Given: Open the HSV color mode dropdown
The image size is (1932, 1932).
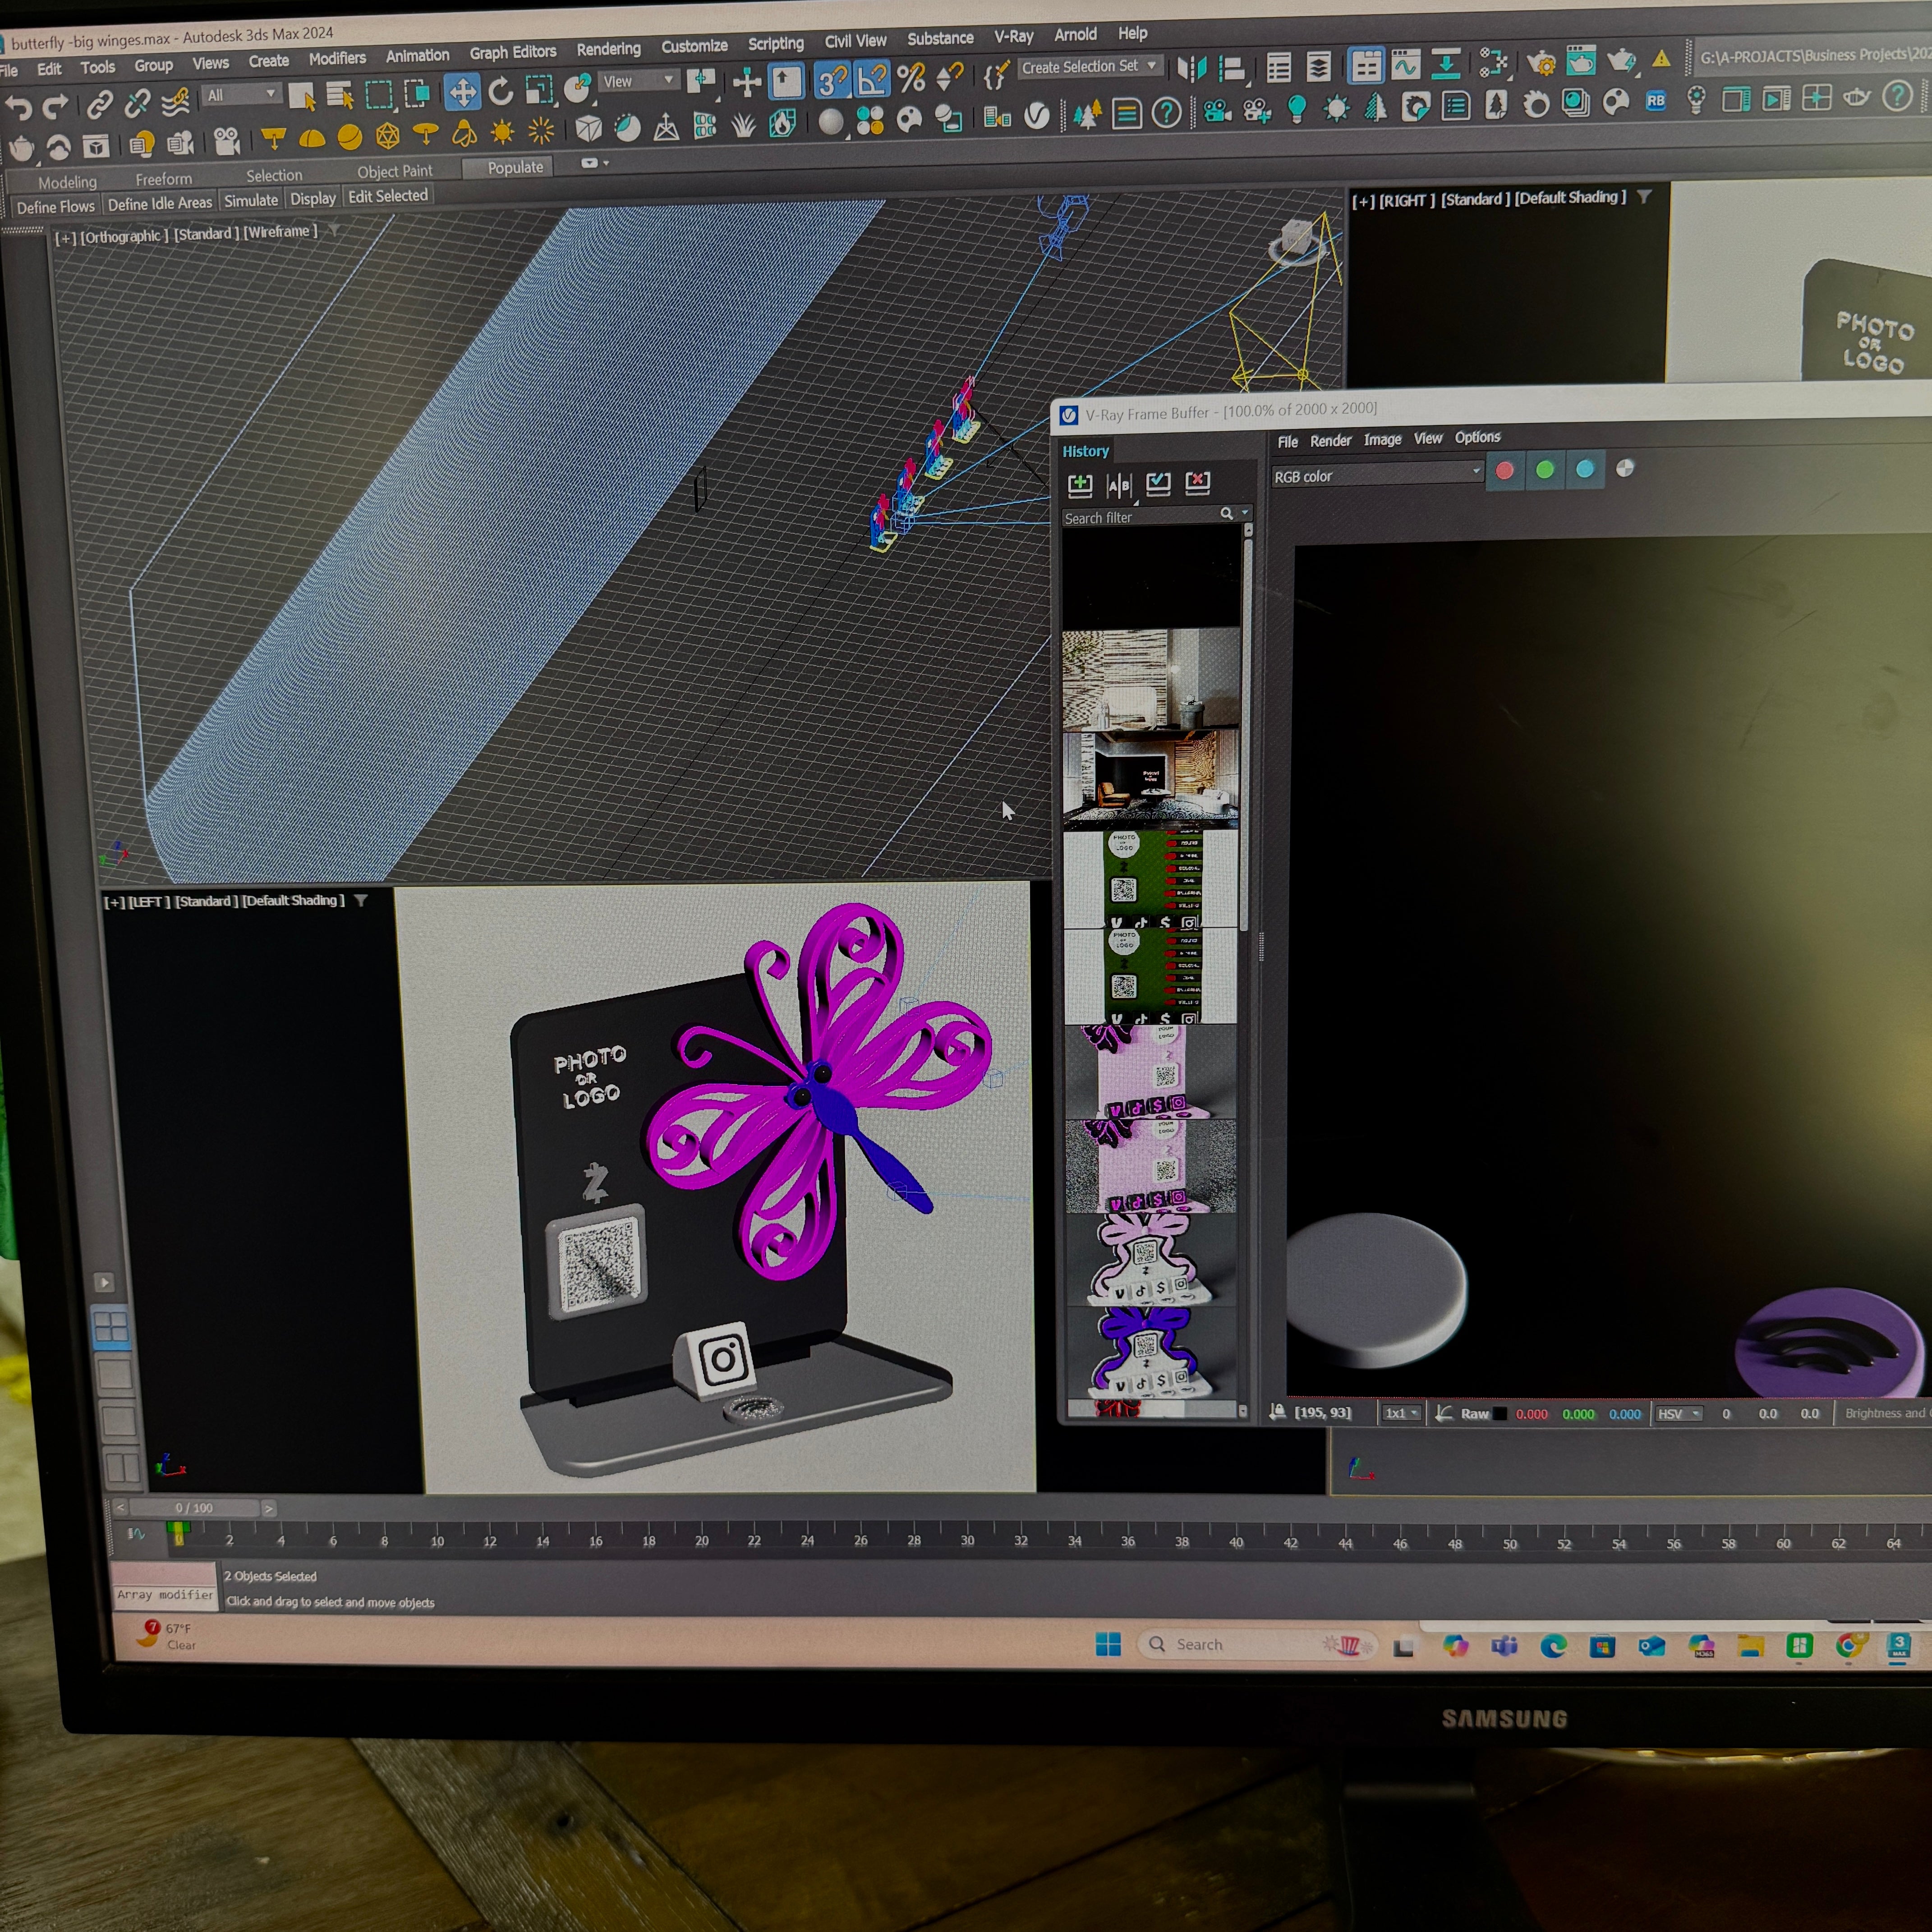Looking at the screenshot, I should click(x=1679, y=1414).
